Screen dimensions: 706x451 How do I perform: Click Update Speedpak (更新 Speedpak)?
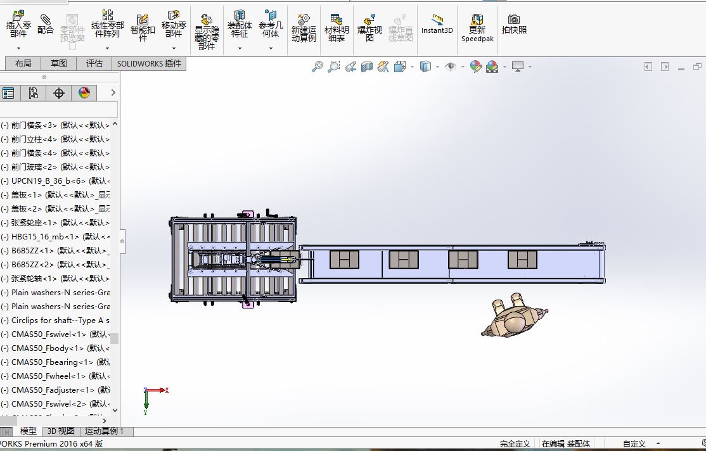pyautogui.click(x=477, y=28)
